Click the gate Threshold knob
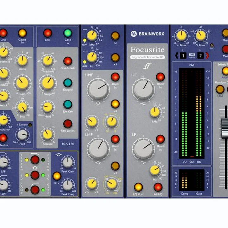 tap(47, 60)
